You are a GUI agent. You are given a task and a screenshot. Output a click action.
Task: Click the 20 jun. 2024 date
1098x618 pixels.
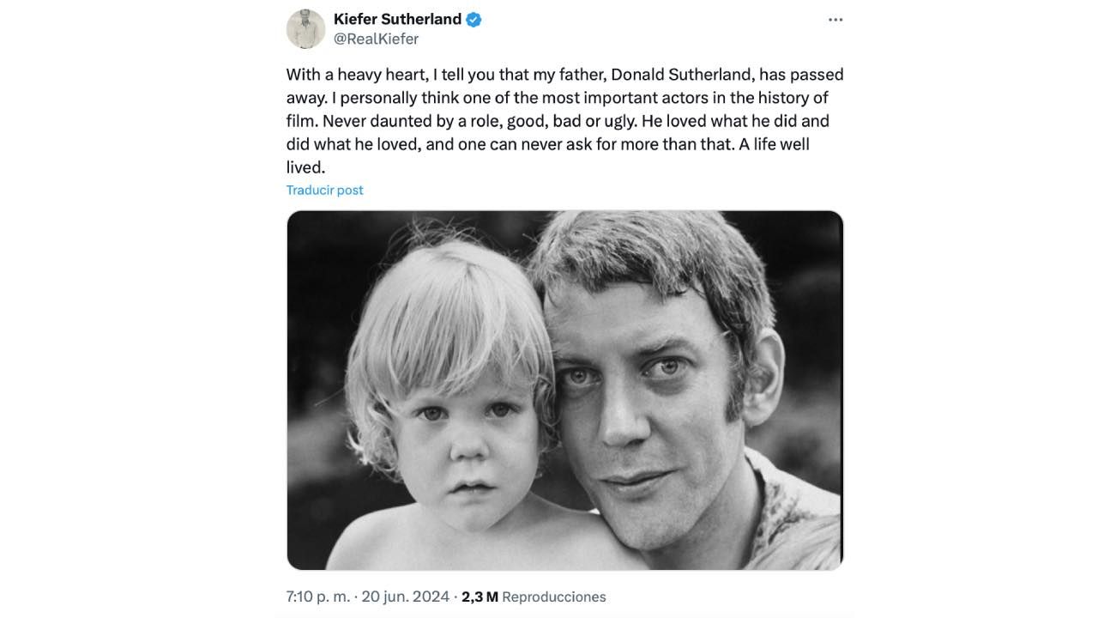406,596
